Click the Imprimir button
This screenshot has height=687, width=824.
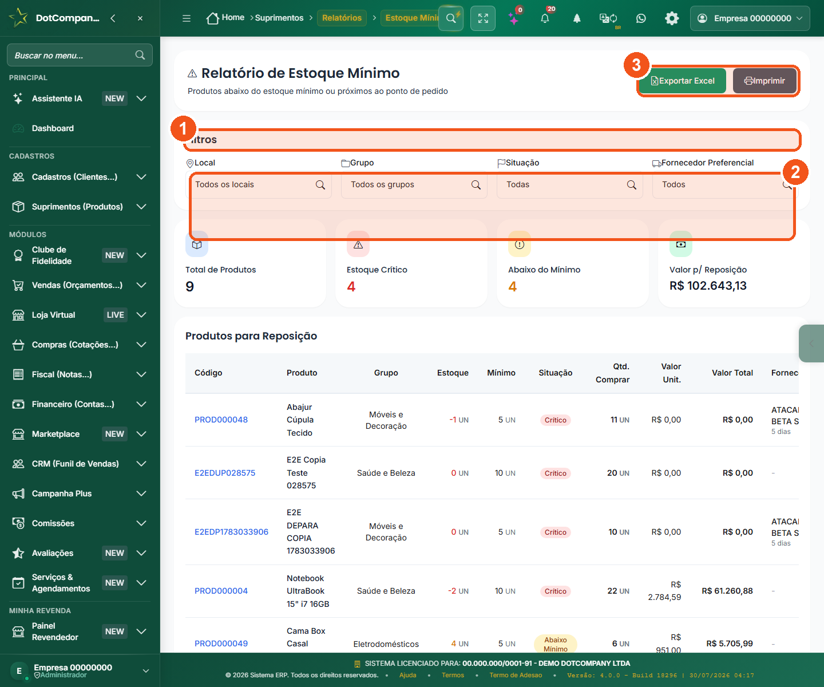764,81
